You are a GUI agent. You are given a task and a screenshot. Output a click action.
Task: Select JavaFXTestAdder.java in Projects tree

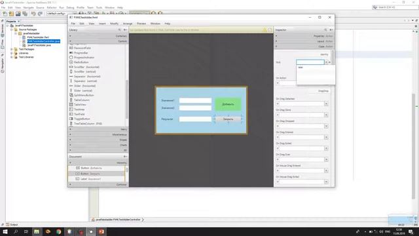tap(39, 45)
